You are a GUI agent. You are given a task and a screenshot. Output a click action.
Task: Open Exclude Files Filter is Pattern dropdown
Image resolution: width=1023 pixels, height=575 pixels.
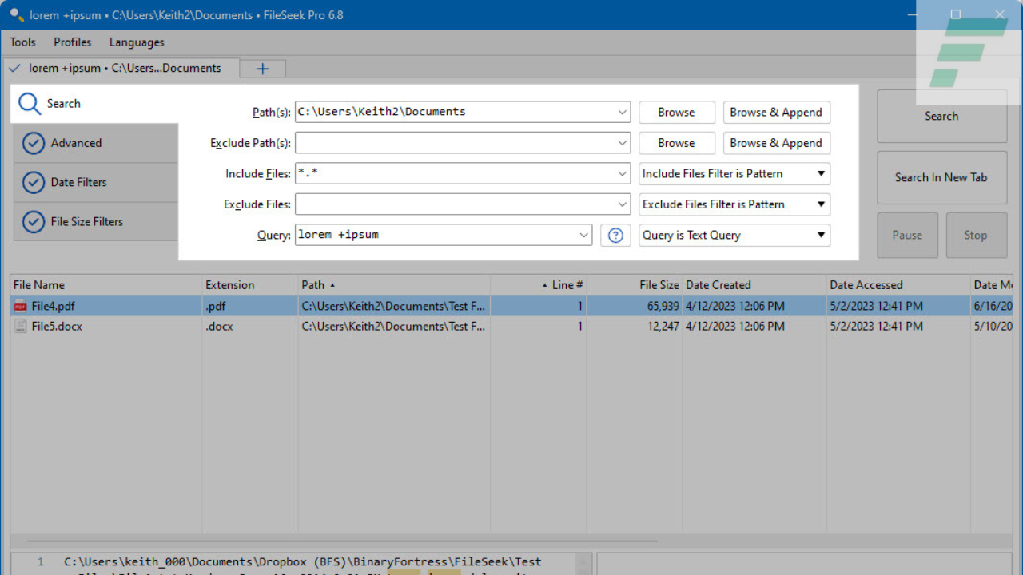coord(734,204)
